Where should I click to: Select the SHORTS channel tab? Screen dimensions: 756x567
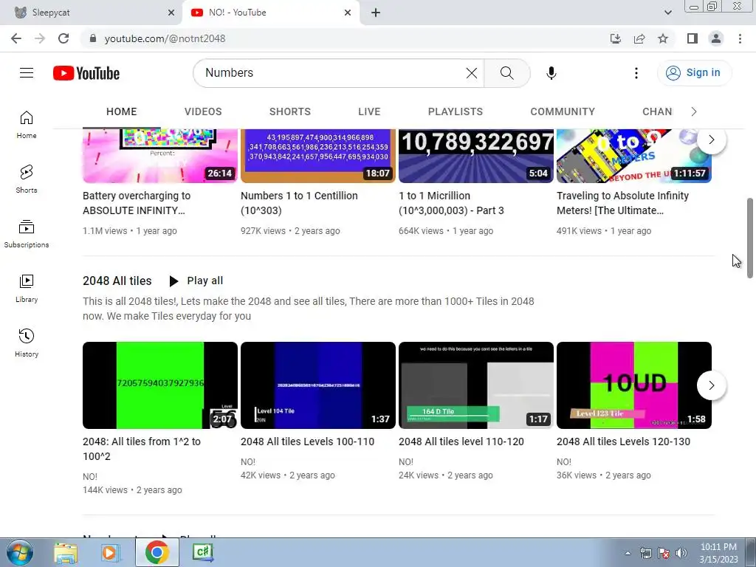(x=289, y=111)
